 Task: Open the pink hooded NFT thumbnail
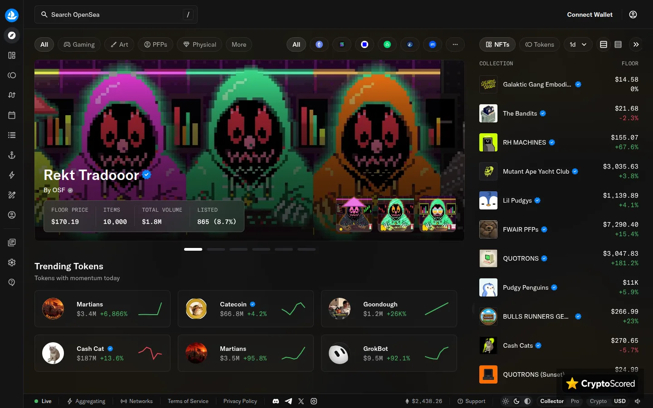(354, 214)
